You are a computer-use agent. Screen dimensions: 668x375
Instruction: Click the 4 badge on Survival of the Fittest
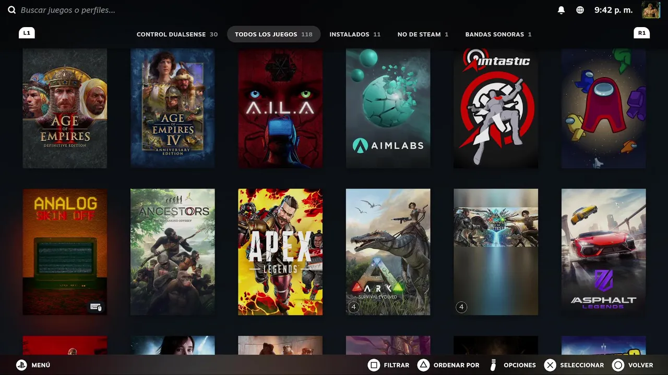[x=461, y=307]
